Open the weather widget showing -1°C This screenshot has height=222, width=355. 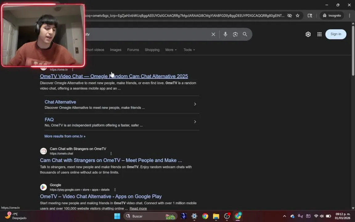click(15, 216)
